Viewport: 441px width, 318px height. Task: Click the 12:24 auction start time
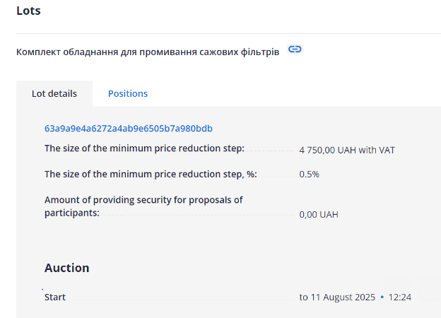click(399, 297)
